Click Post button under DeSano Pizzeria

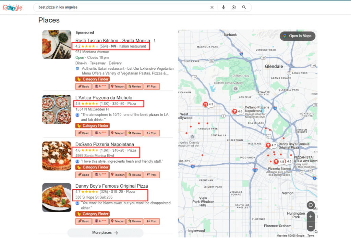tap(152, 175)
